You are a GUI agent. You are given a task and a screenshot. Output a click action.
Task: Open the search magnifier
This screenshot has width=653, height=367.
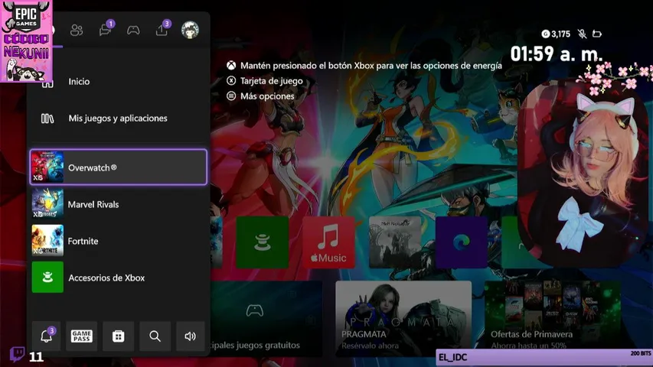pyautogui.click(x=155, y=336)
